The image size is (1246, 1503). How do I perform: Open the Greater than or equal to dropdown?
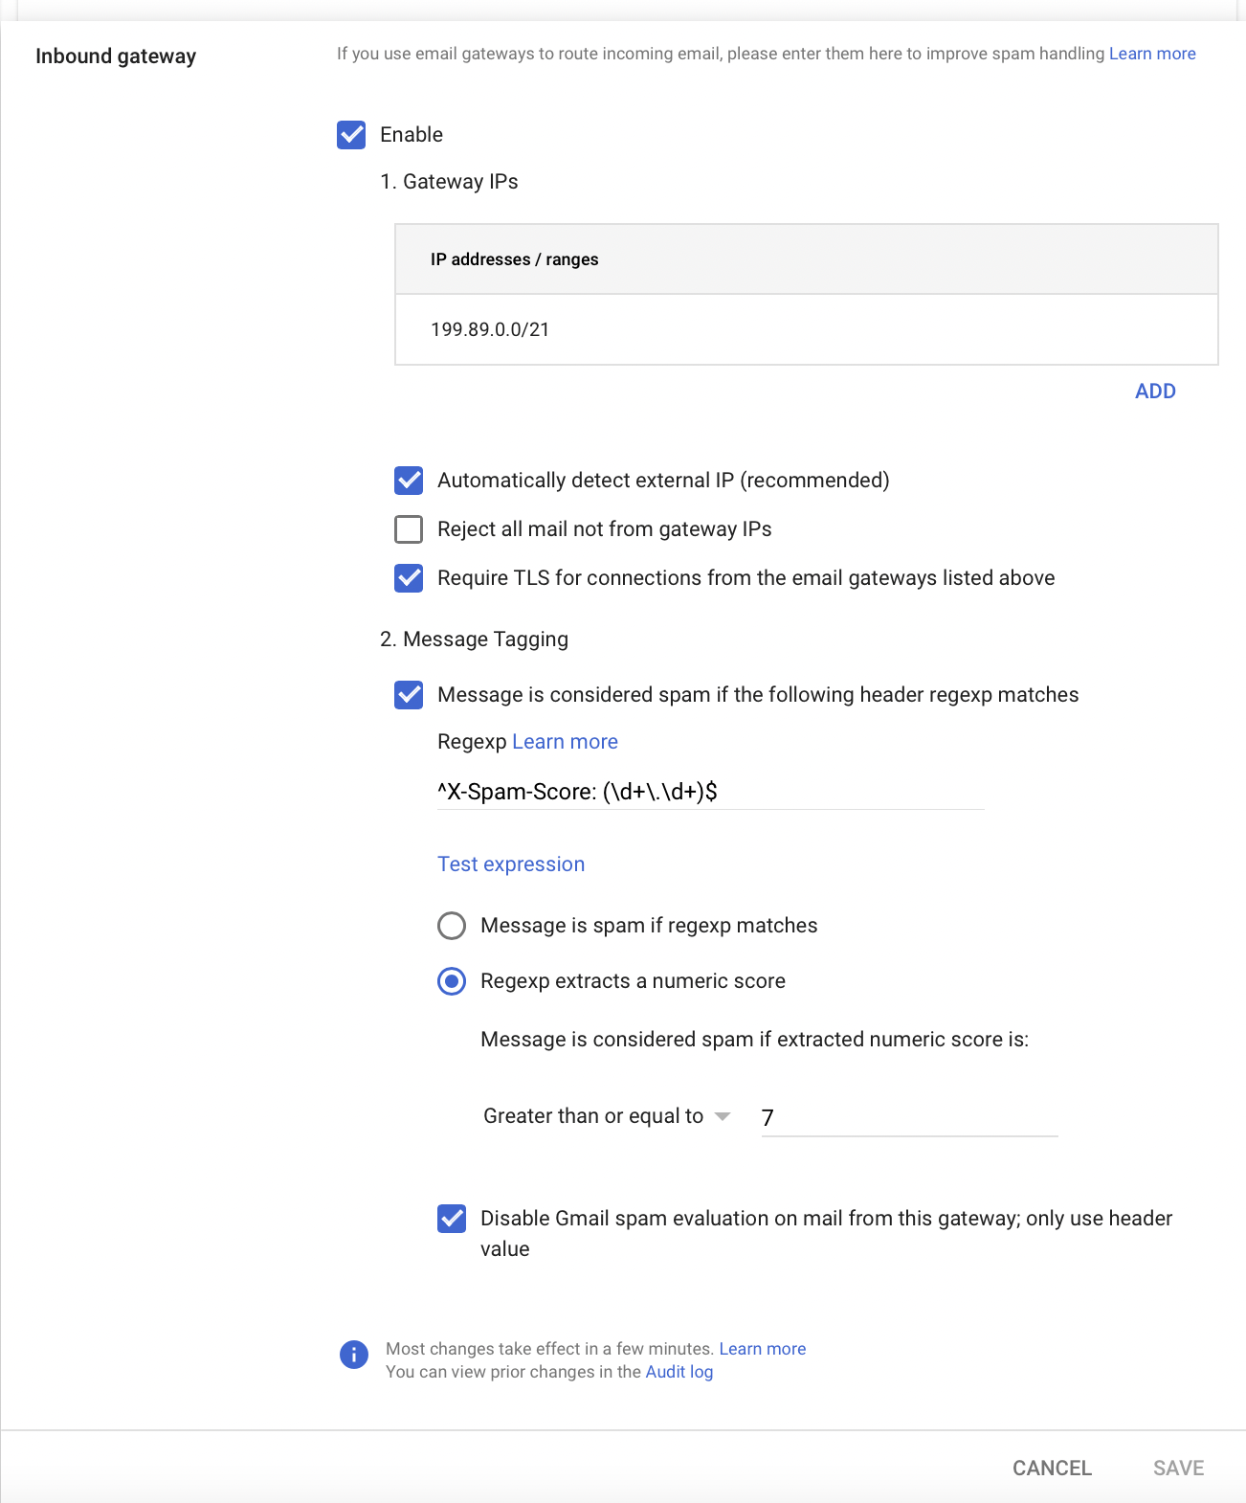pyautogui.click(x=607, y=1116)
